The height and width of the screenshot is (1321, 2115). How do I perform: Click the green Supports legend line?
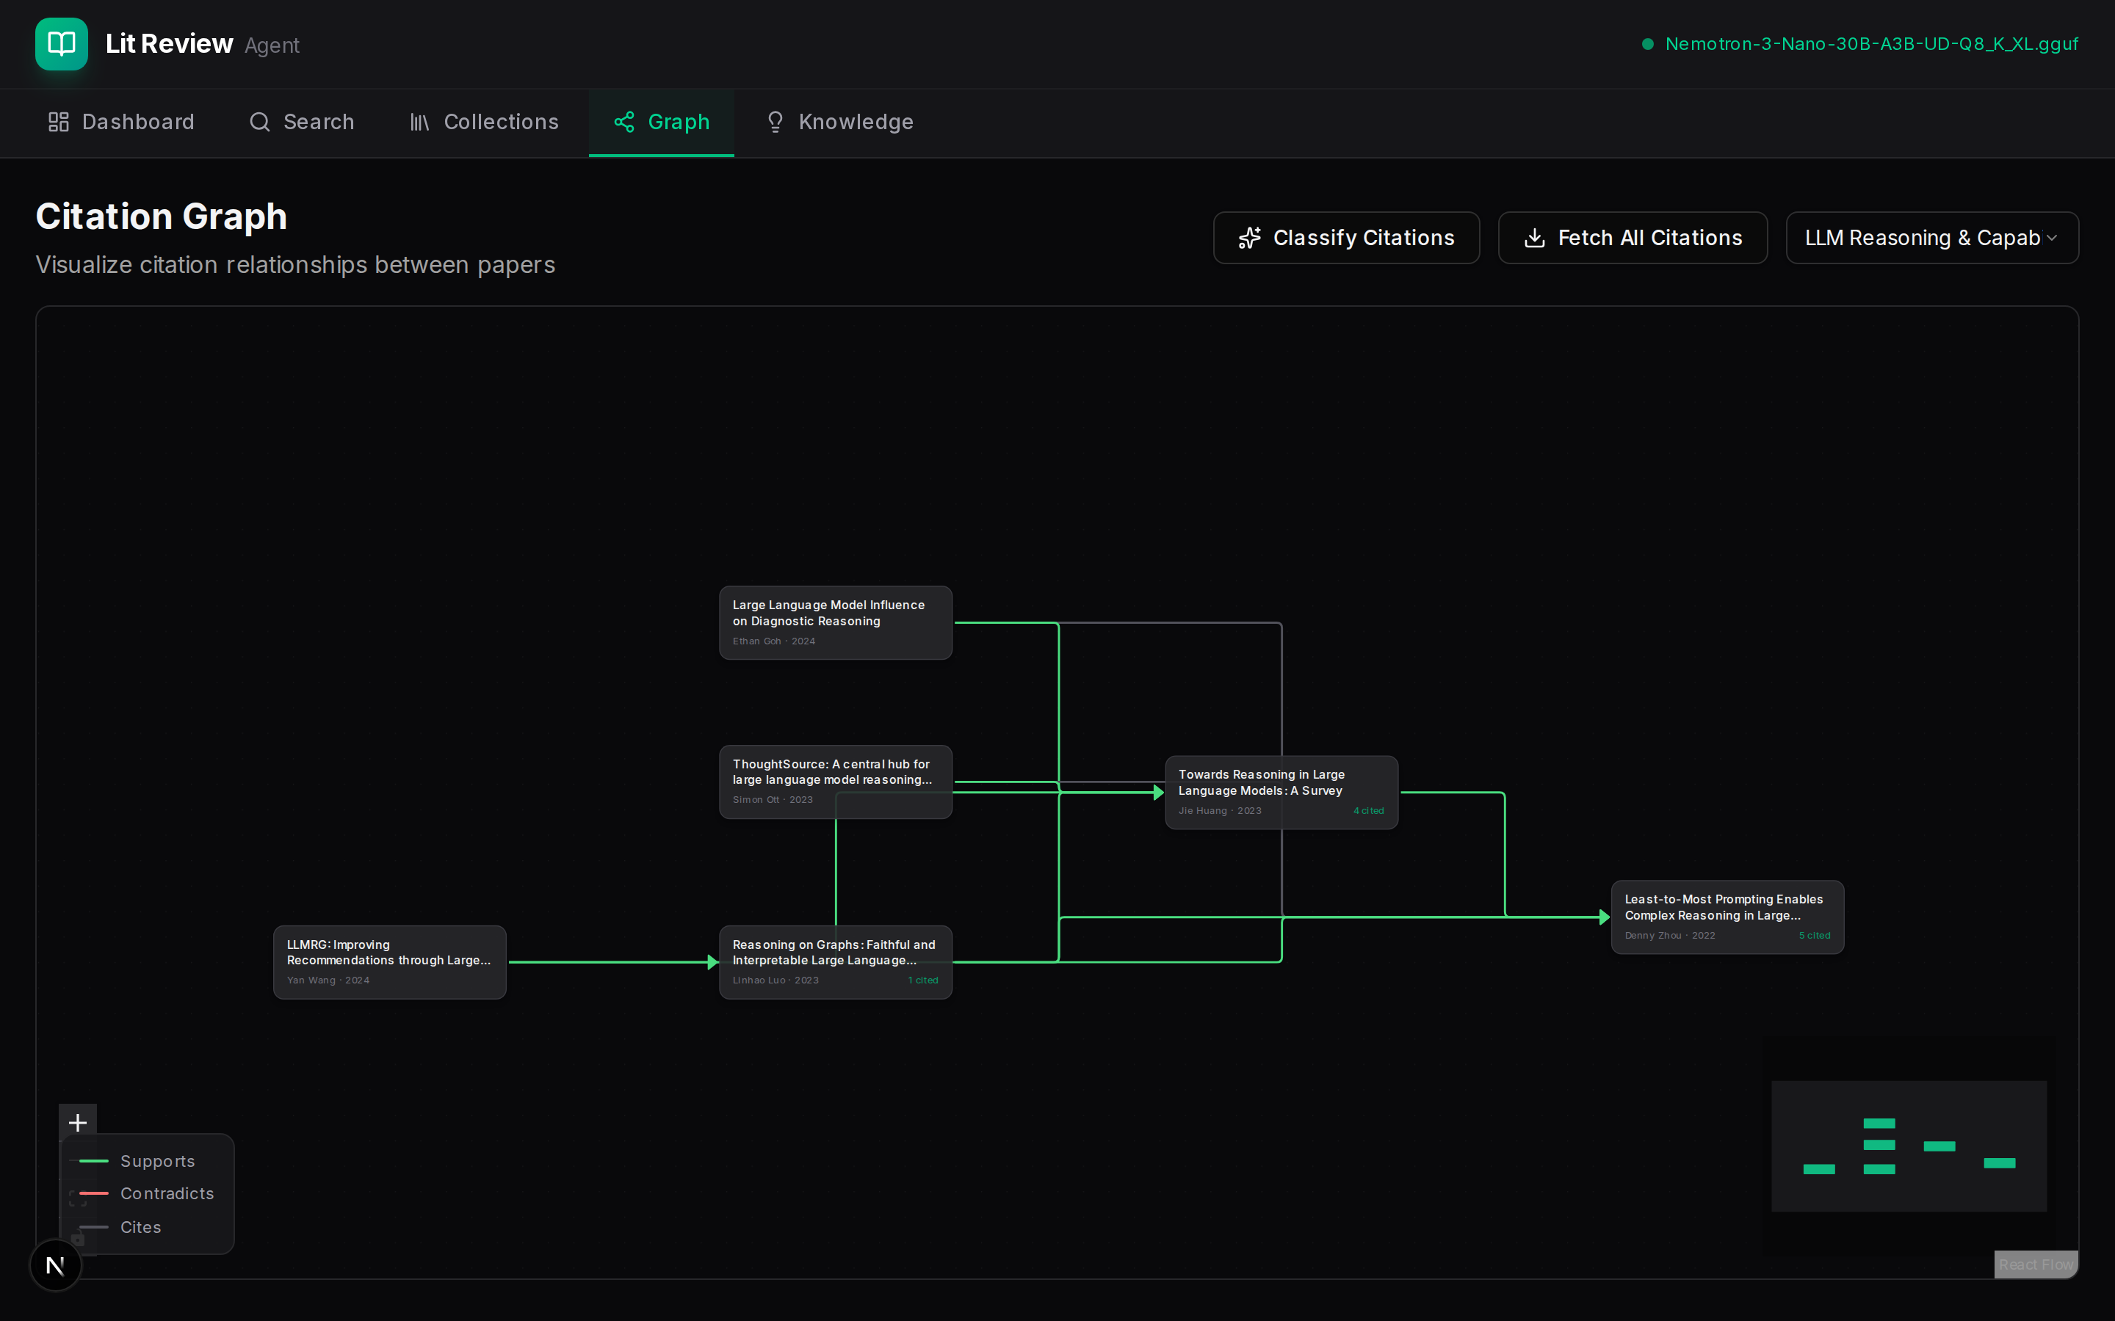pyautogui.click(x=93, y=1161)
